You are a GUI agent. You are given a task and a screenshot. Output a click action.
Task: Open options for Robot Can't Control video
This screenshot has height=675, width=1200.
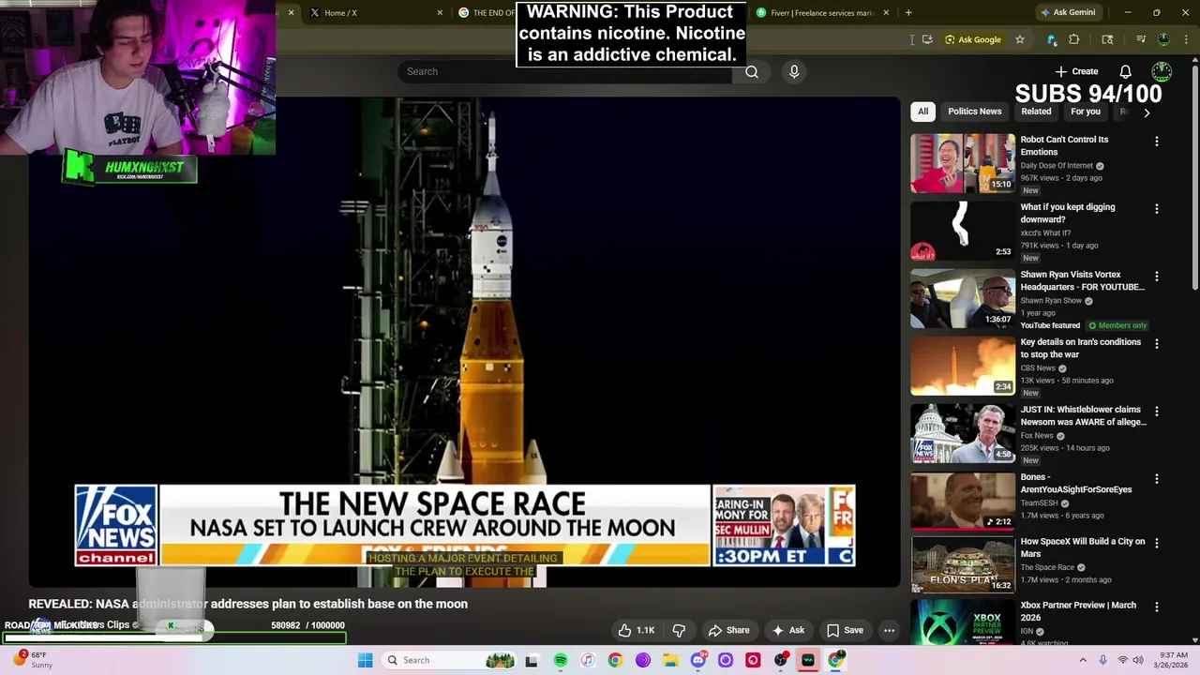pos(1157,142)
